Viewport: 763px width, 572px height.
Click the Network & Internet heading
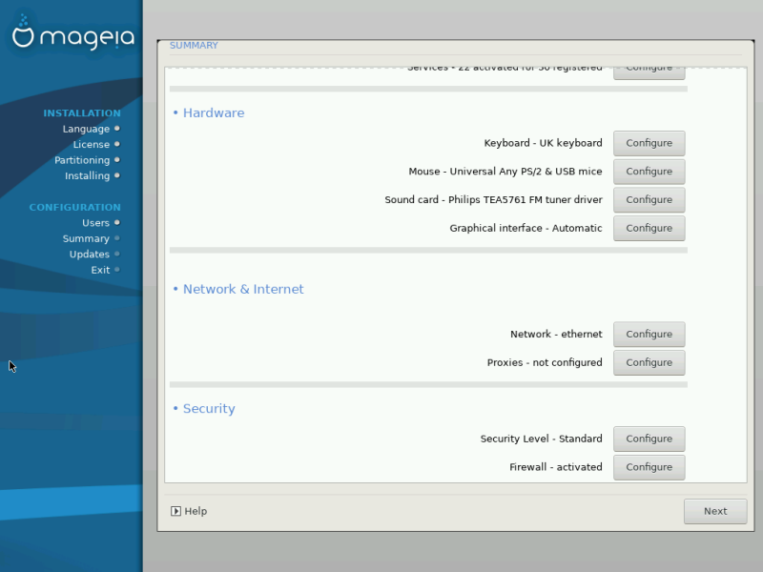tap(243, 289)
